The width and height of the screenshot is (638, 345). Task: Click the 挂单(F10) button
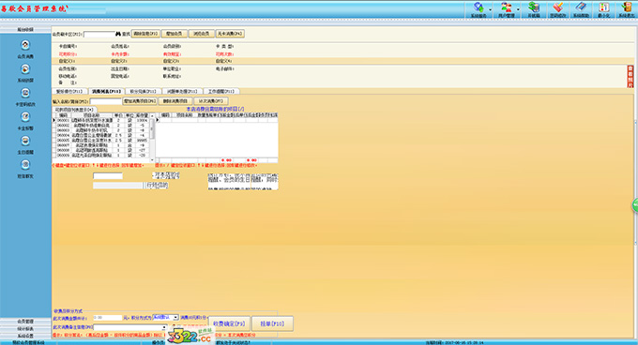[x=272, y=323]
